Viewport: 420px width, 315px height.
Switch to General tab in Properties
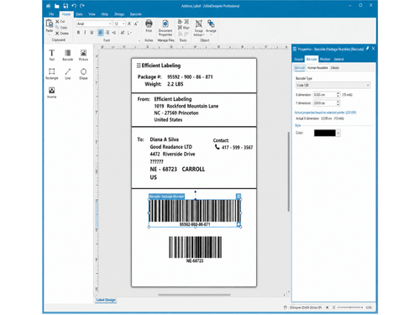point(339,59)
